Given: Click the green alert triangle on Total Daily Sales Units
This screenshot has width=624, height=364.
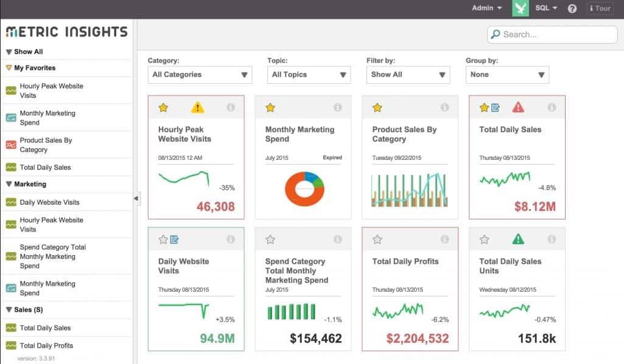Looking at the screenshot, I should pyautogui.click(x=517, y=239).
